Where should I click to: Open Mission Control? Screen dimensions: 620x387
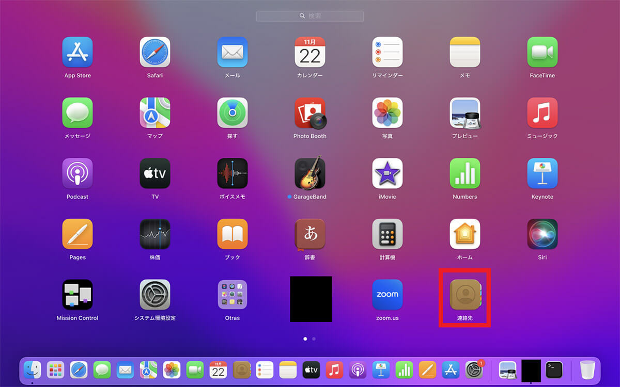(x=78, y=295)
